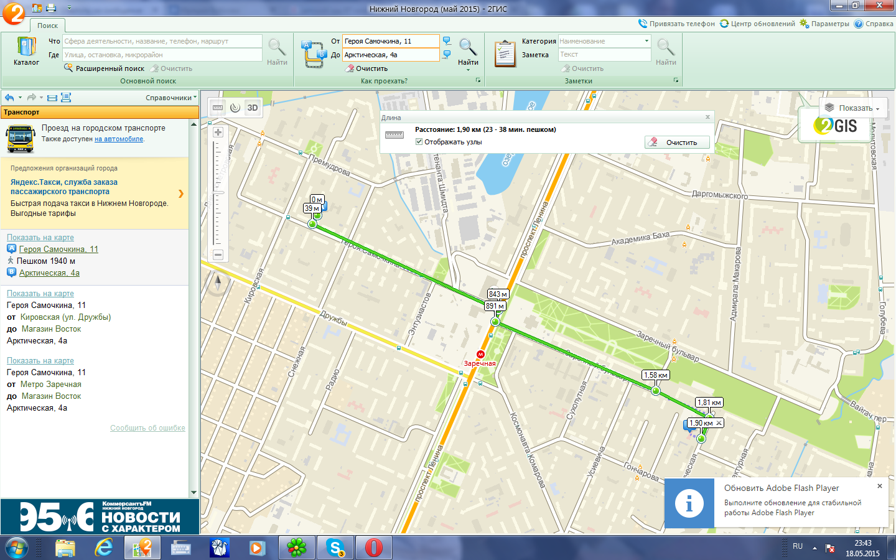
Task: Click the От field with Героя Самочкина, 11
Action: pyautogui.click(x=391, y=41)
